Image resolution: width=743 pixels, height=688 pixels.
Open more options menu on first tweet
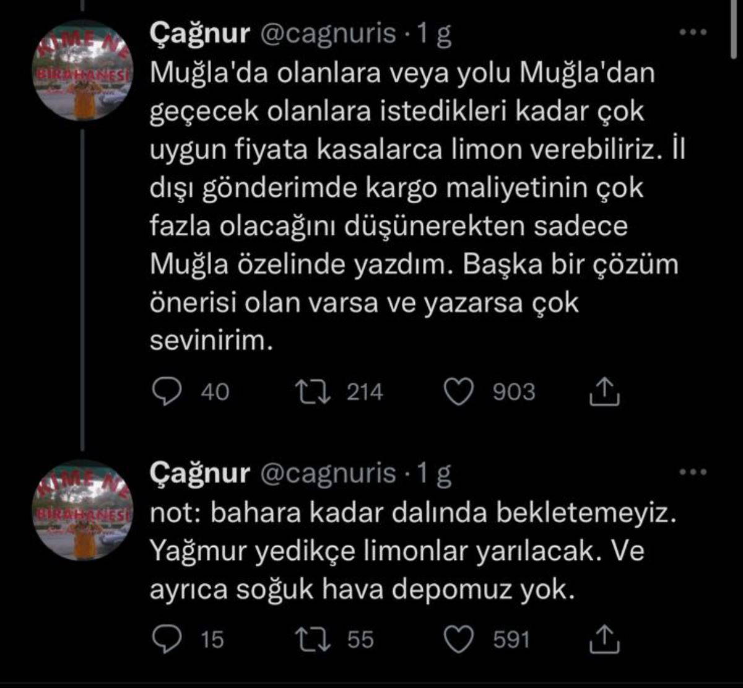click(x=693, y=33)
